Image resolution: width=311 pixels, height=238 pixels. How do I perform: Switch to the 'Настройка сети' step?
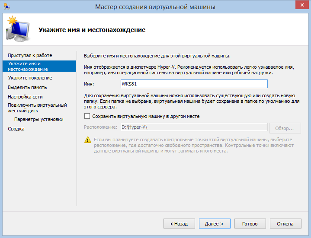25,97
